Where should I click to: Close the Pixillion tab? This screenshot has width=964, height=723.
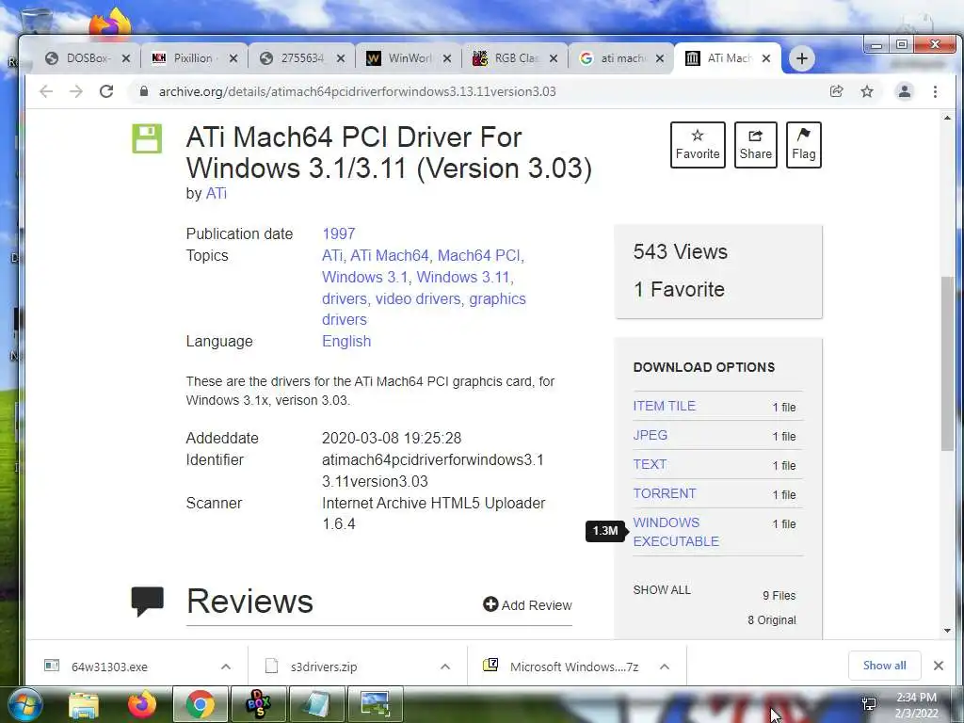click(233, 58)
